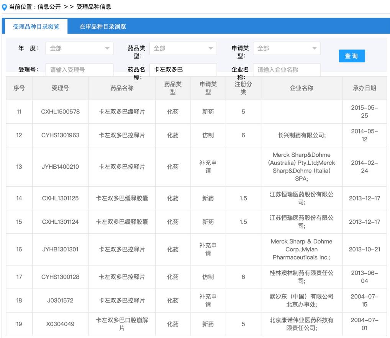Click the 企业名称 column header
The height and width of the screenshot is (338, 390).
[302, 88]
